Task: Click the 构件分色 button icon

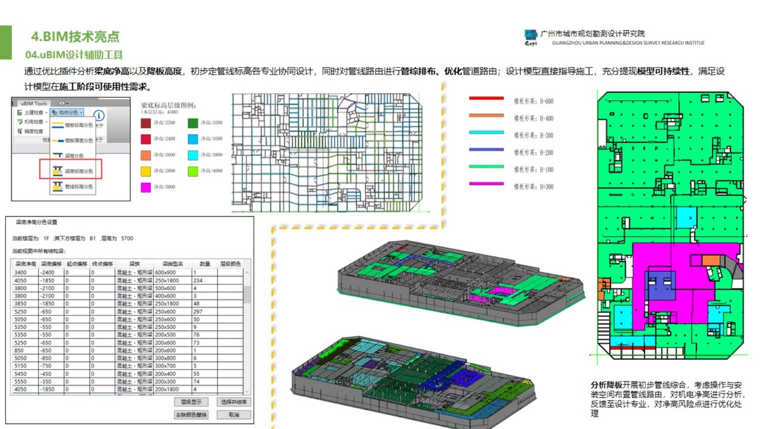Action: [54, 113]
